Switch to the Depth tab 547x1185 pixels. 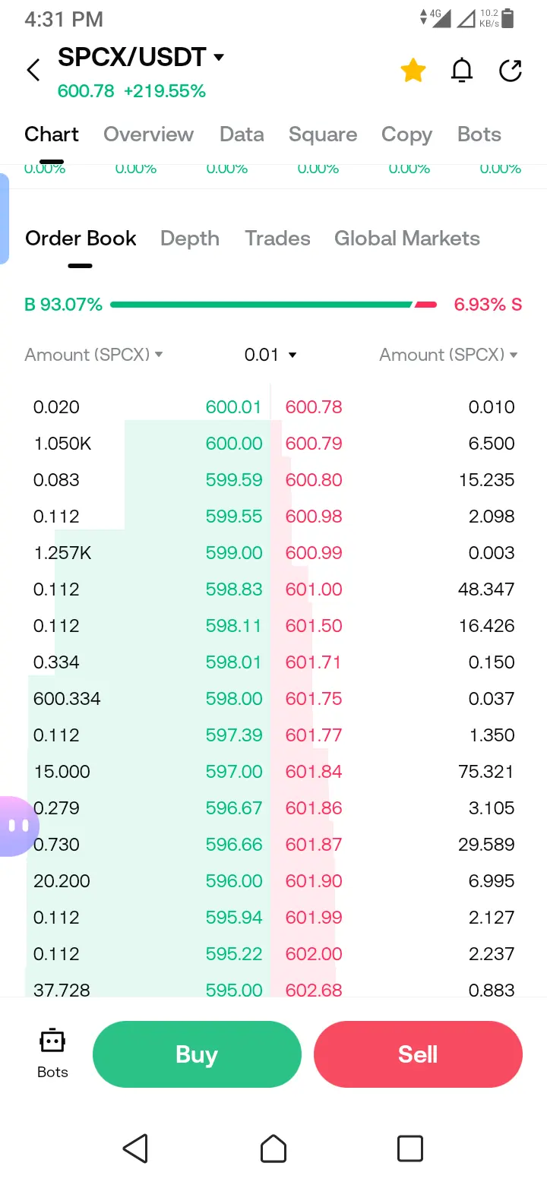[x=190, y=239]
